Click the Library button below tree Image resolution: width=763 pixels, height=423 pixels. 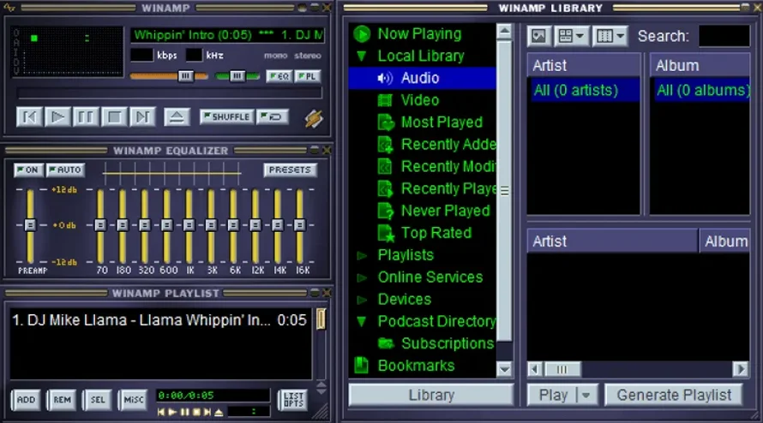(431, 395)
